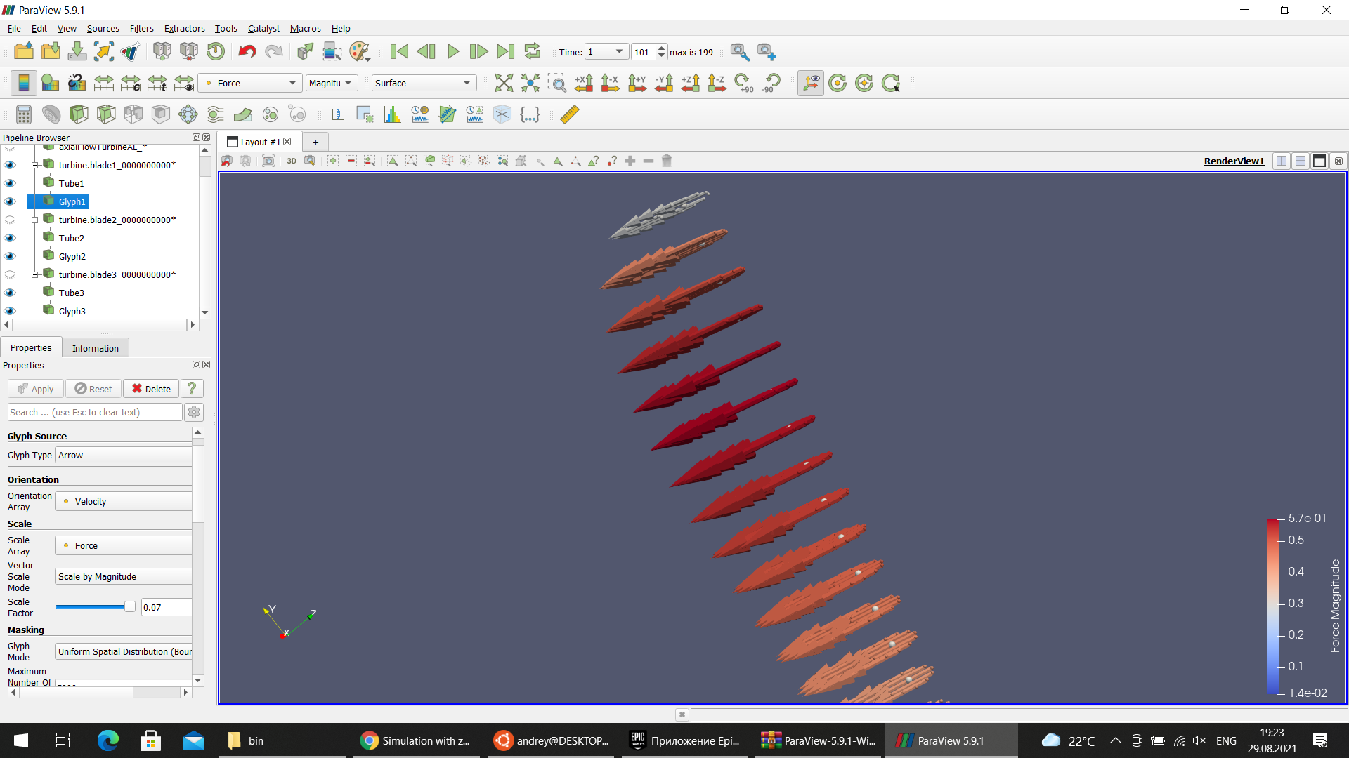Screen dimensions: 1349x758
Task: Open the Filters menu
Action: tap(141, 28)
